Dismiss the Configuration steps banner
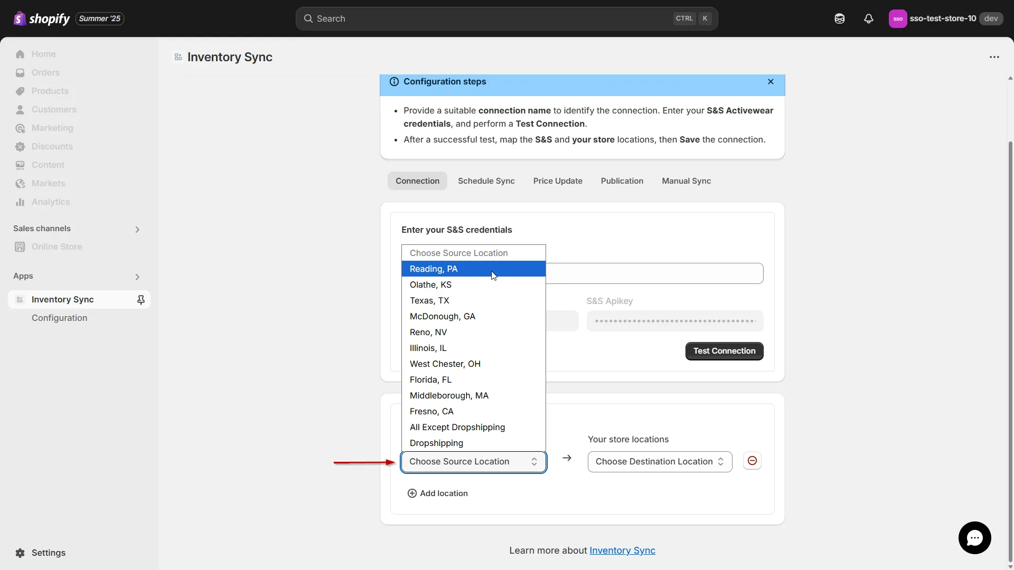This screenshot has height=570, width=1014. point(771,81)
